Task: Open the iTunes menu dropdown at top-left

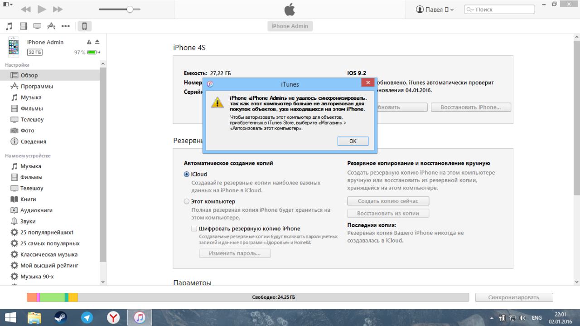Action: pyautogui.click(x=8, y=4)
